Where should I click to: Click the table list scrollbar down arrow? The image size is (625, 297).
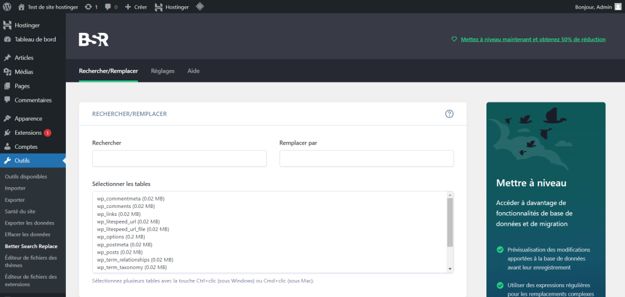(x=450, y=268)
